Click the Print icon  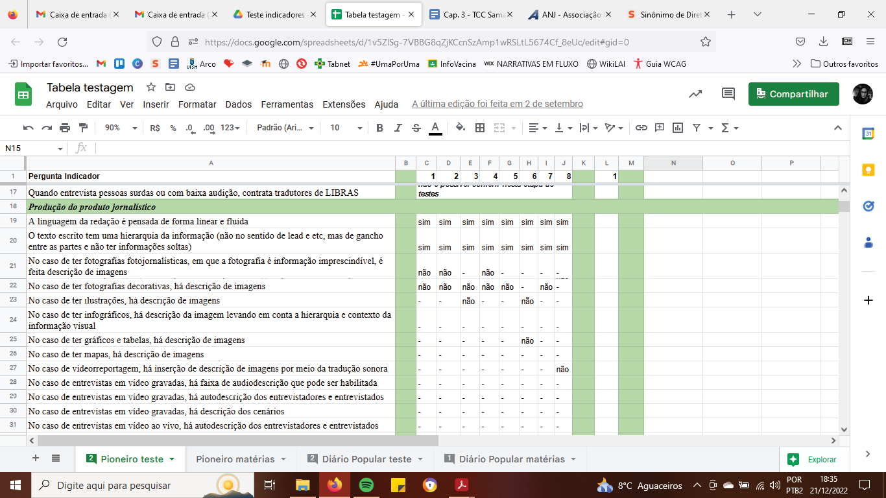[65, 128]
